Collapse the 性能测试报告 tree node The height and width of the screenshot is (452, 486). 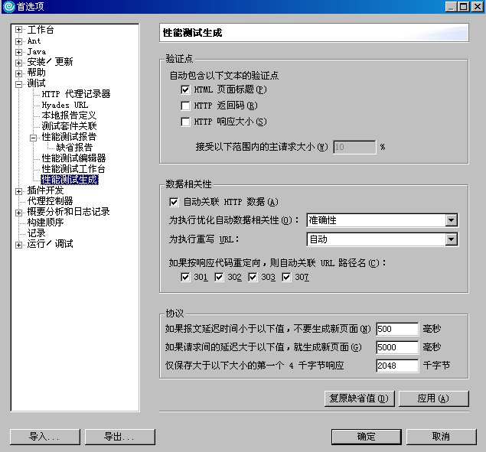point(33,138)
